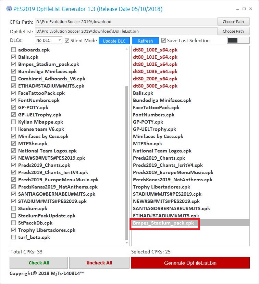Check the turf_beta.cpk checkbox
This screenshot has height=284, width=259.
(14, 237)
